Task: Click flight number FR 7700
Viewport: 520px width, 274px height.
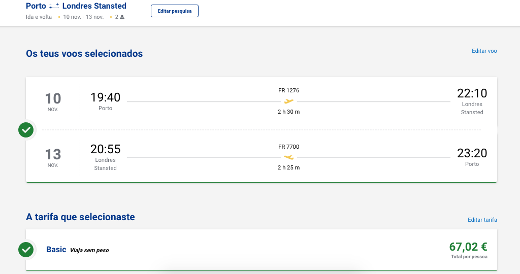Action: pyautogui.click(x=288, y=147)
